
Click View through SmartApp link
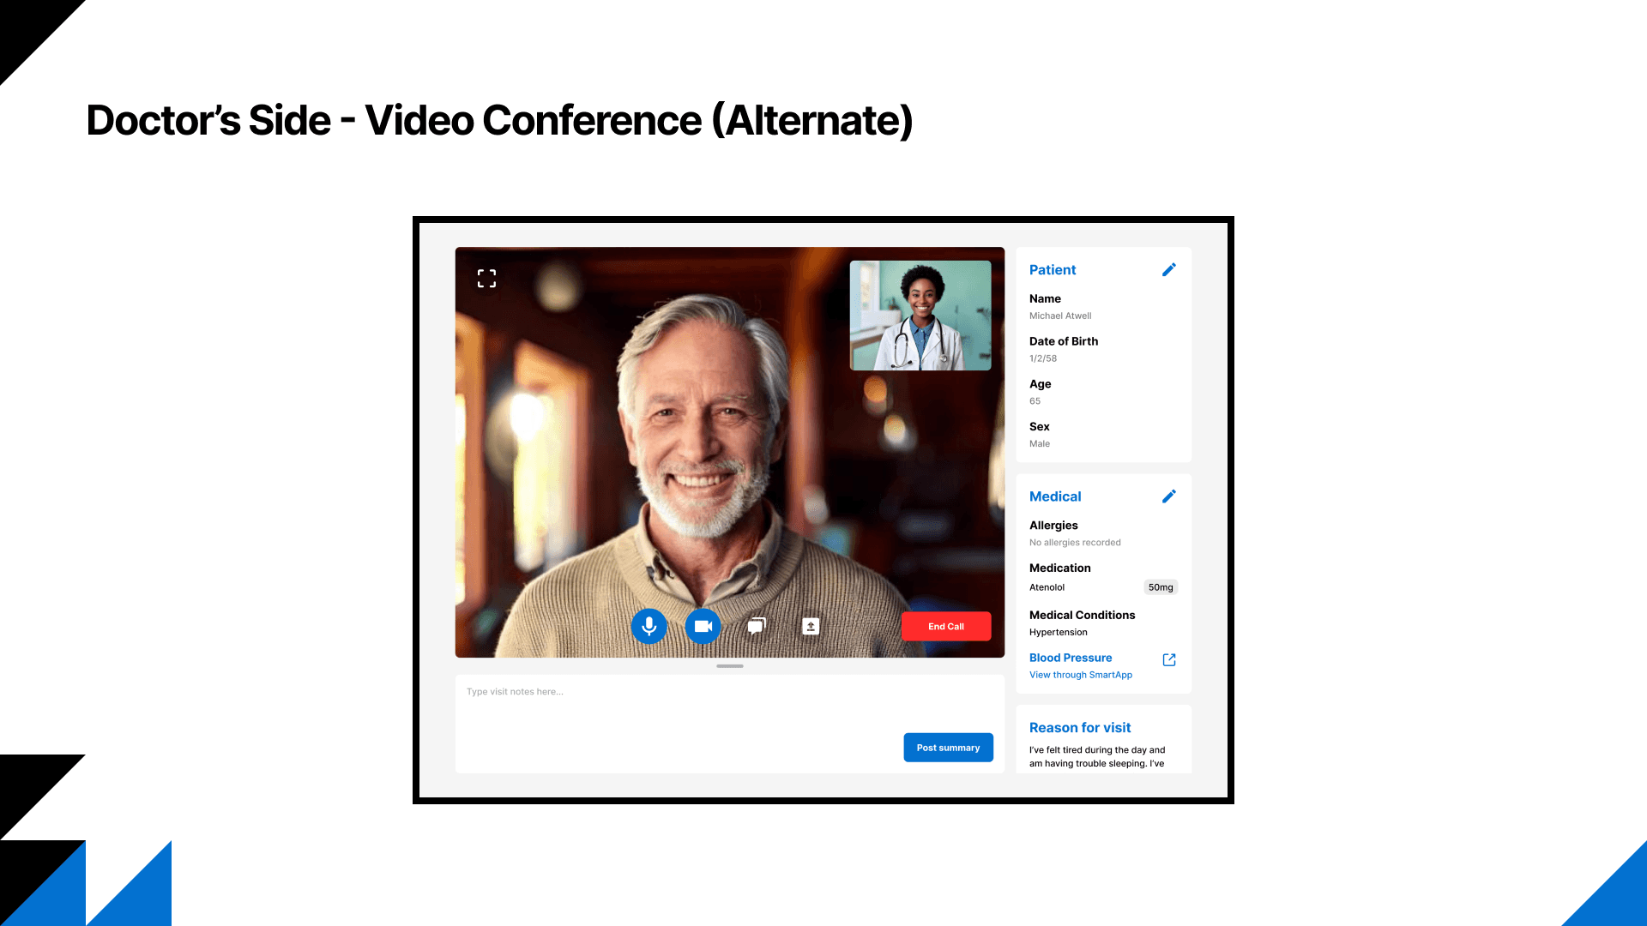click(x=1080, y=675)
